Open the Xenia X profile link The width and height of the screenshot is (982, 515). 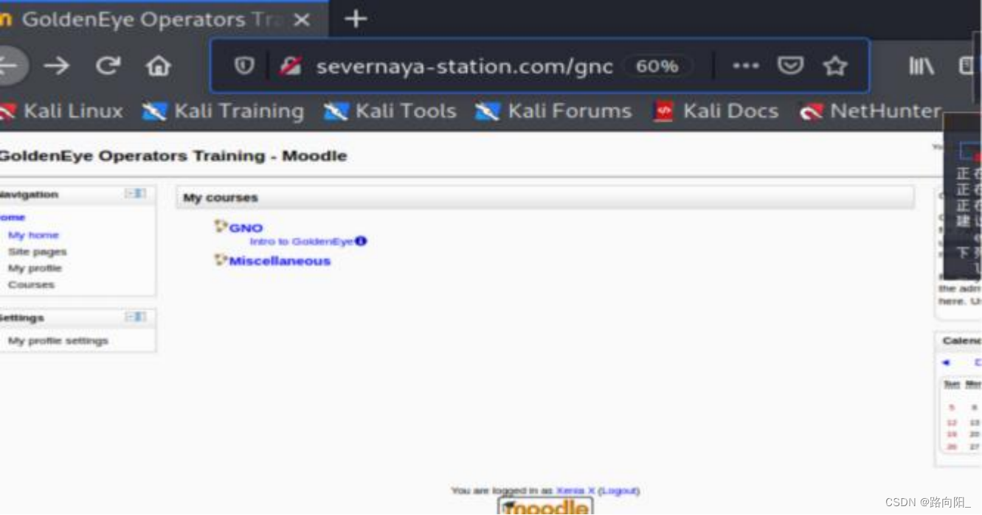575,491
